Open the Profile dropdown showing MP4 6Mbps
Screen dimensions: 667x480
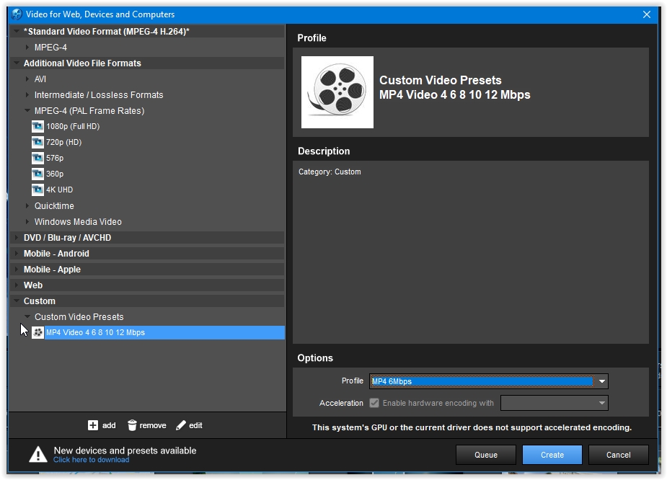pyautogui.click(x=601, y=381)
